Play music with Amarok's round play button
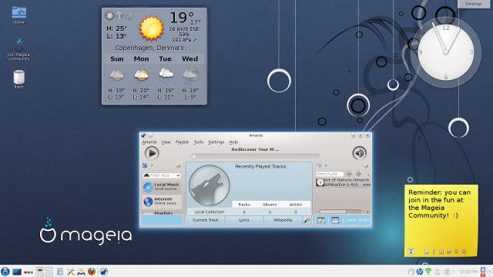The height and width of the screenshot is (277, 493). click(x=152, y=153)
